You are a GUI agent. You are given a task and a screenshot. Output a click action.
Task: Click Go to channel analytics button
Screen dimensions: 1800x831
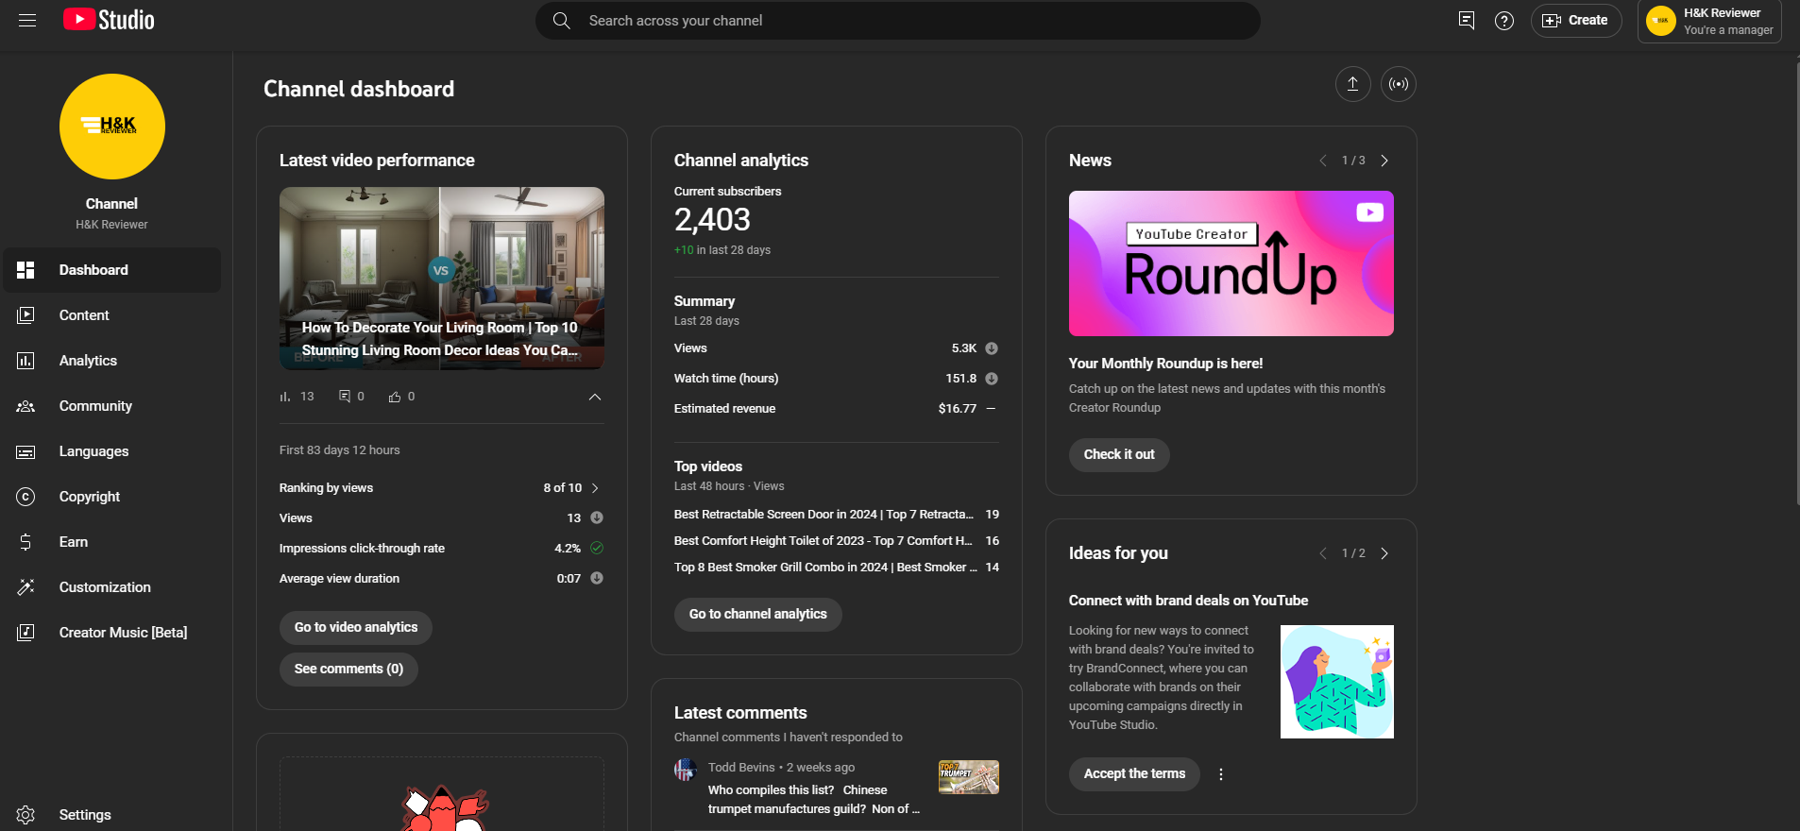(758, 615)
